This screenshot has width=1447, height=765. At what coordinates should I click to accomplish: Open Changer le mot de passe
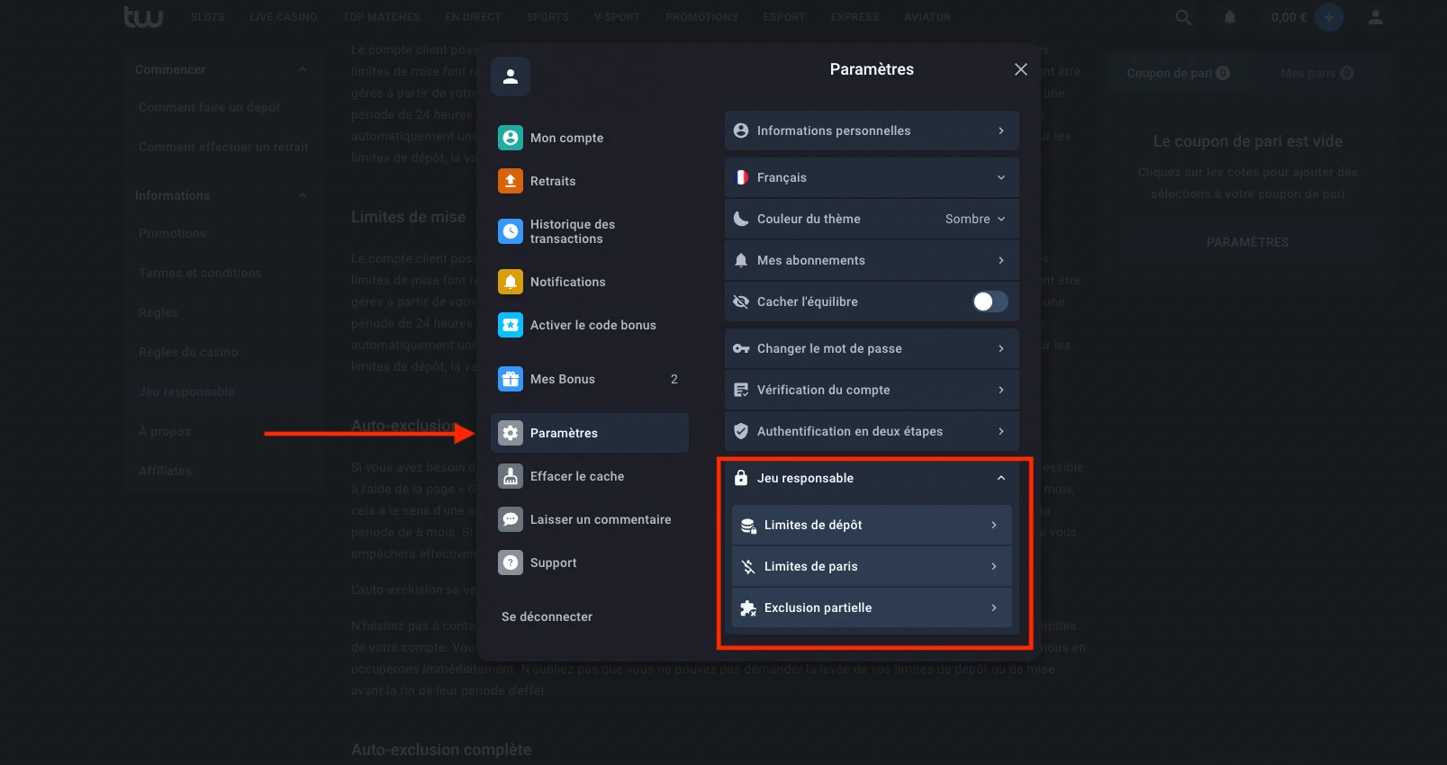[871, 348]
